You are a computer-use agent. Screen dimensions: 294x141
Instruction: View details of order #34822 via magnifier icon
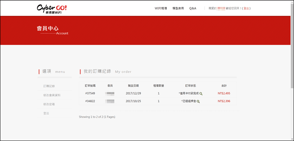point(198,101)
